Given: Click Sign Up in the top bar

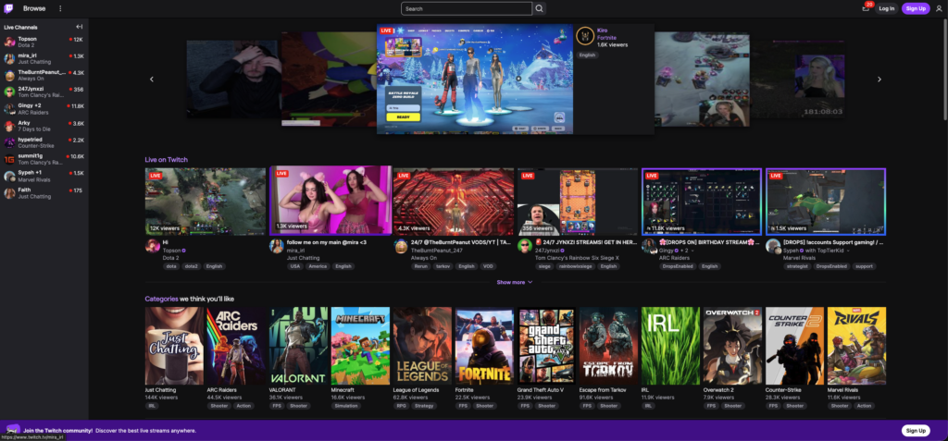Looking at the screenshot, I should pyautogui.click(x=916, y=8).
